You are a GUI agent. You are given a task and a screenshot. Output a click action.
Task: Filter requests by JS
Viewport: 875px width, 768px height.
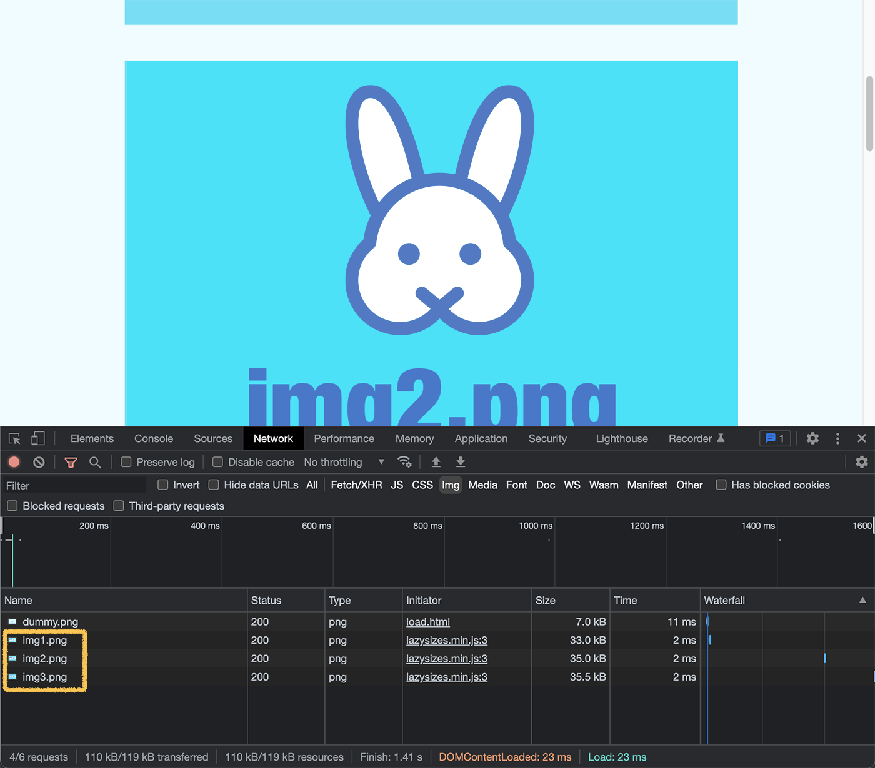point(397,485)
